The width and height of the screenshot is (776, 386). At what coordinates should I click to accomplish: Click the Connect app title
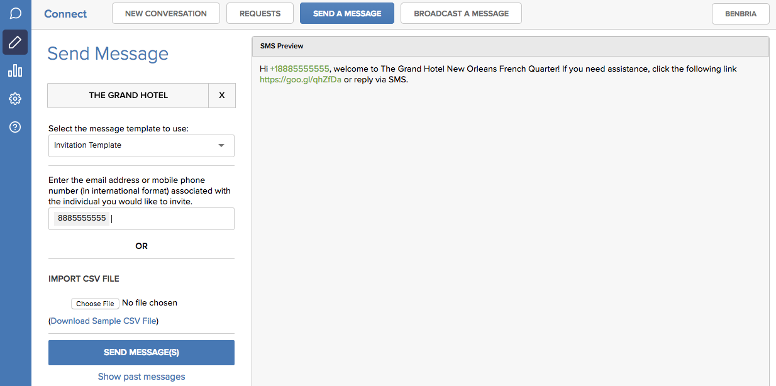click(65, 14)
